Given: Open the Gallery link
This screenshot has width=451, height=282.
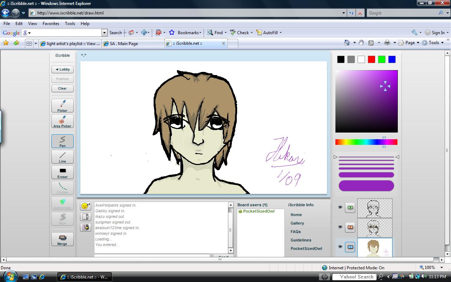Looking at the screenshot, I should (297, 223).
